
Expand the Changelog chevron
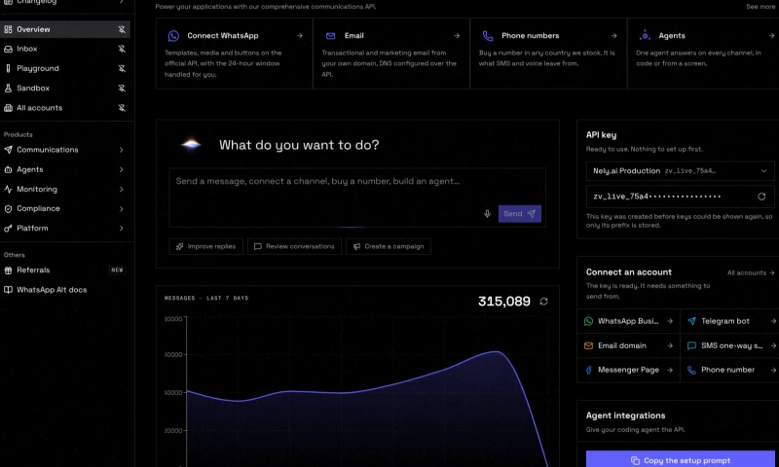(x=121, y=2)
